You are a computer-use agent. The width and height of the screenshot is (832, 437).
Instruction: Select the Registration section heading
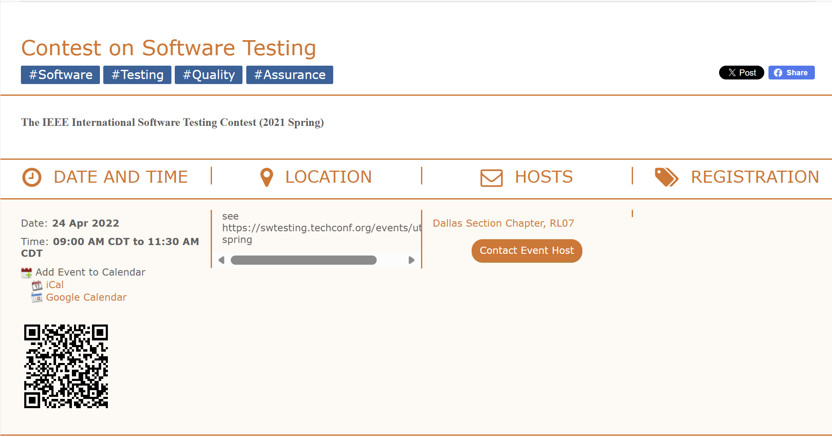[x=755, y=177]
